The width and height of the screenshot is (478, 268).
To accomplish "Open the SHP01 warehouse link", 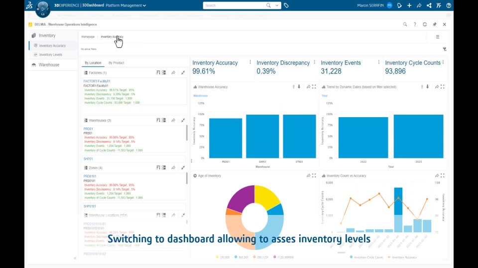I will coord(88,159).
